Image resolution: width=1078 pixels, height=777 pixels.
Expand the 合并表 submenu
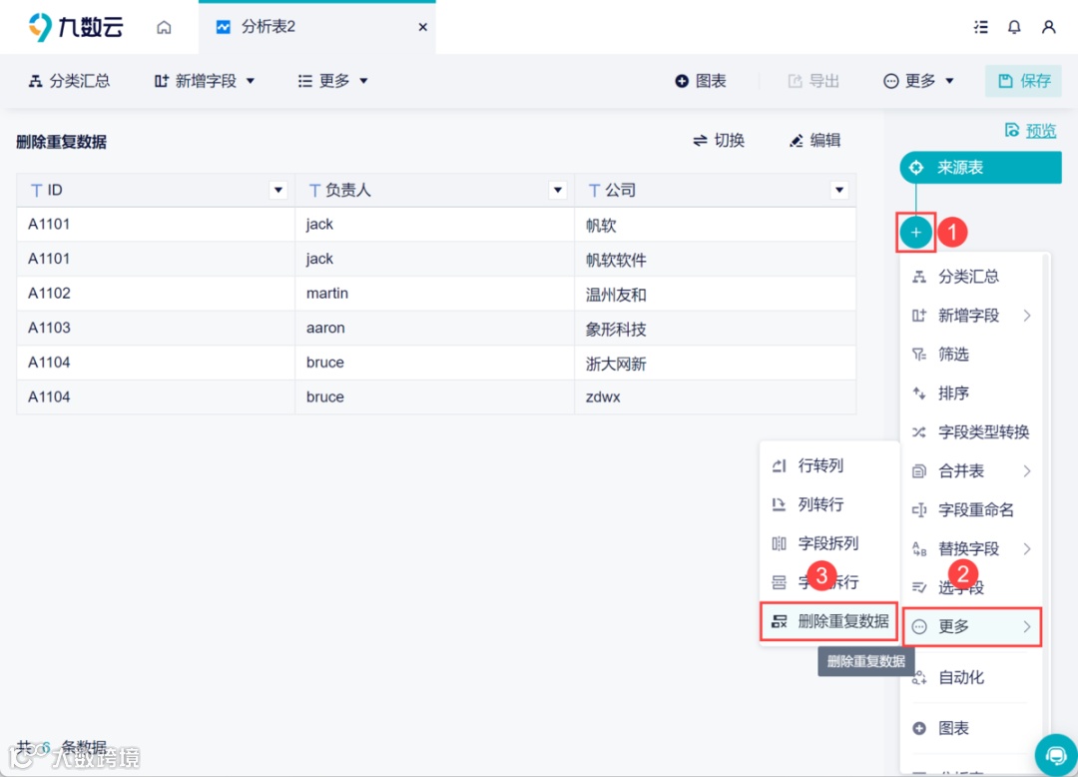(x=971, y=471)
